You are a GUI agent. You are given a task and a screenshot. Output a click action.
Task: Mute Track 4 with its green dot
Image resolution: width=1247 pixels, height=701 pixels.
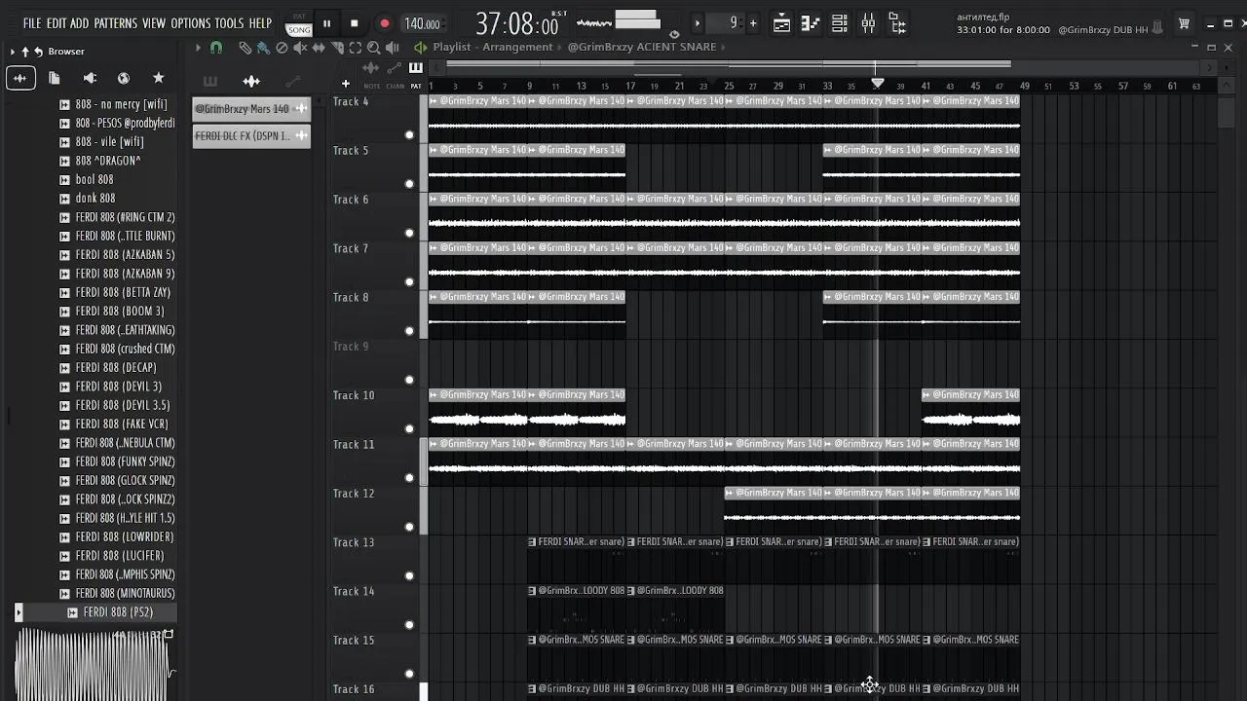click(x=409, y=134)
